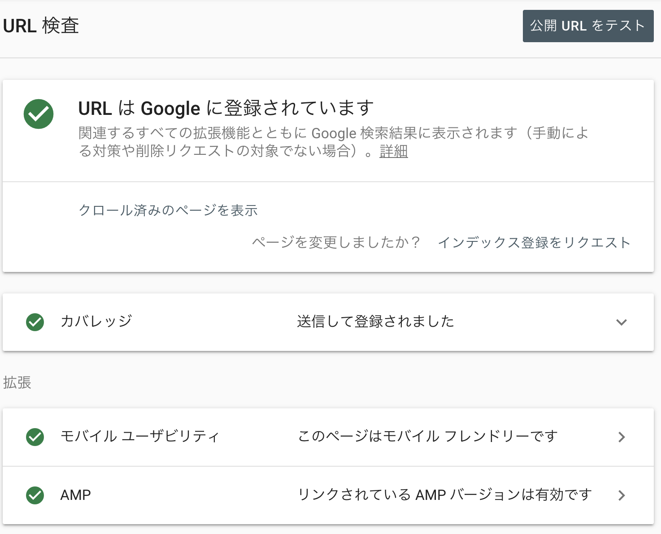This screenshot has height=534, width=661.
Task: Open the AMP row label
Action: [76, 495]
